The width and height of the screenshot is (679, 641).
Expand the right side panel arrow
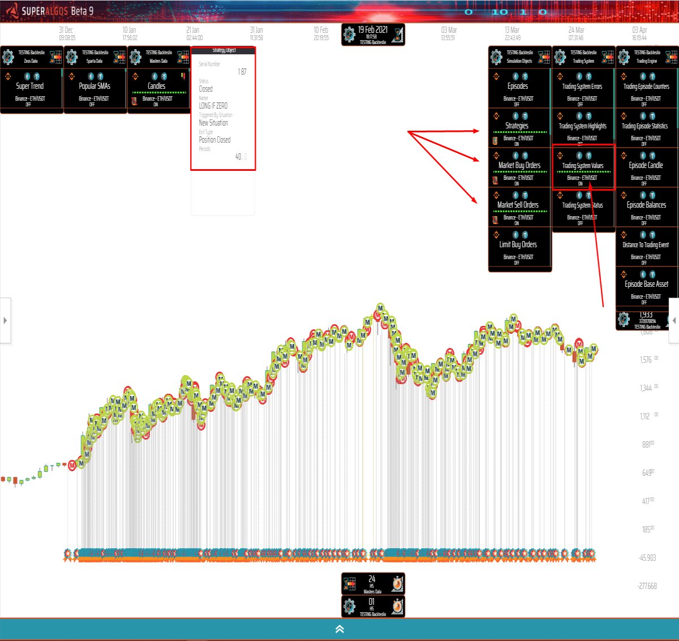tap(674, 320)
